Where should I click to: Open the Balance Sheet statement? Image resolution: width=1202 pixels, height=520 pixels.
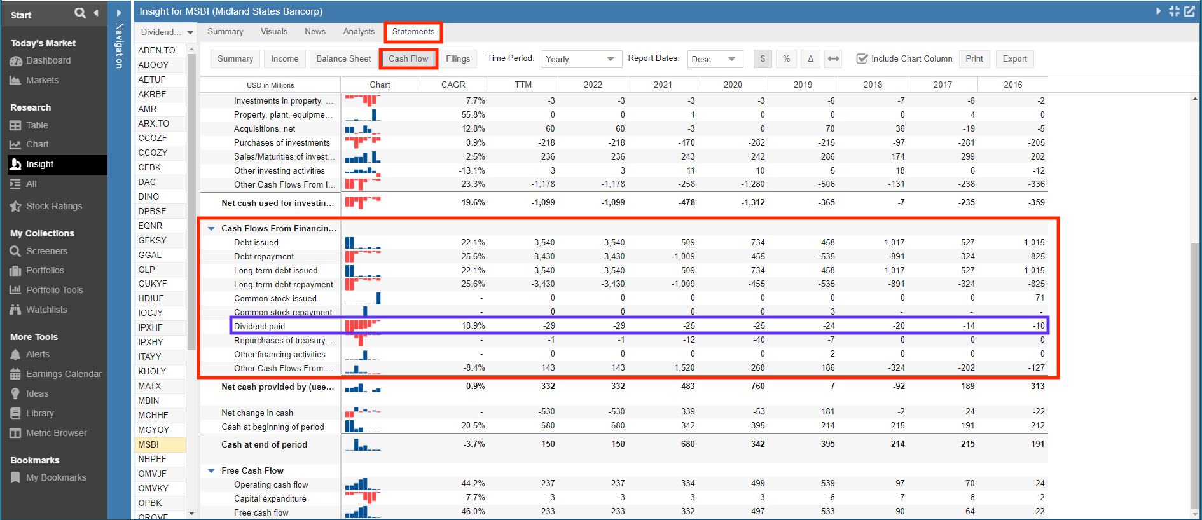click(343, 58)
